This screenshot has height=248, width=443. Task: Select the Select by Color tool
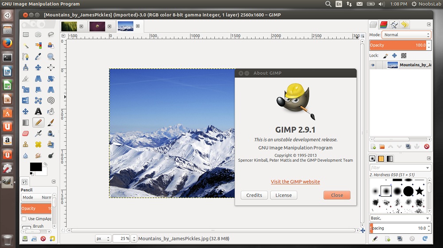pos(38,46)
